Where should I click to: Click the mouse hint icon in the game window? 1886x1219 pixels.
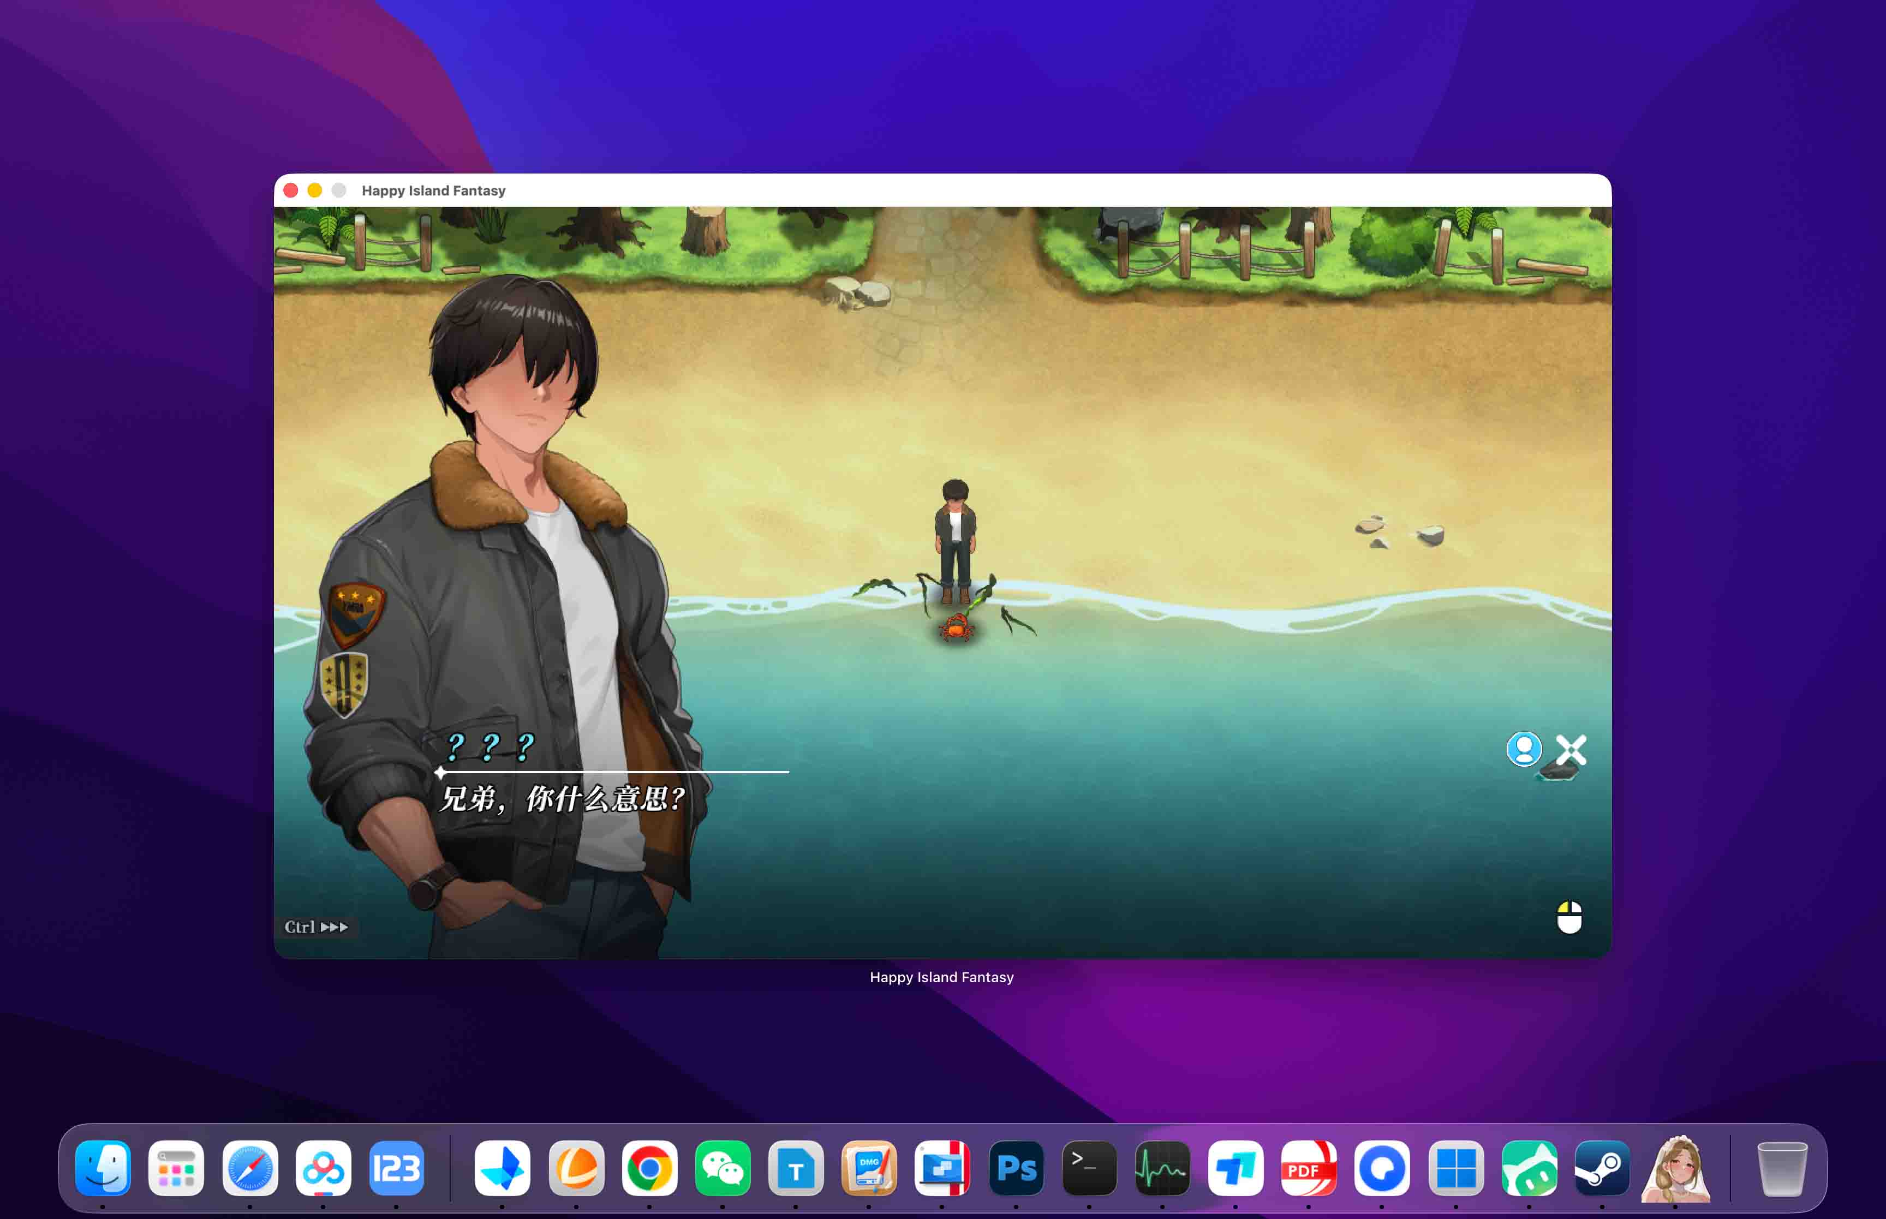[1568, 917]
